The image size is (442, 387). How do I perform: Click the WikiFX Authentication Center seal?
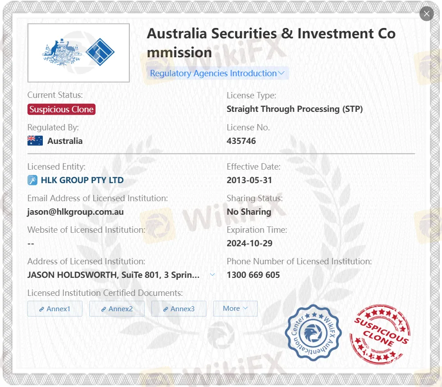[313, 333]
